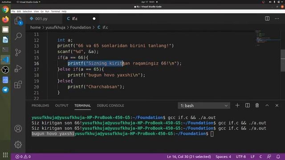The width and height of the screenshot is (285, 160).
Task: Open the Go menu
Action: point(42,11)
